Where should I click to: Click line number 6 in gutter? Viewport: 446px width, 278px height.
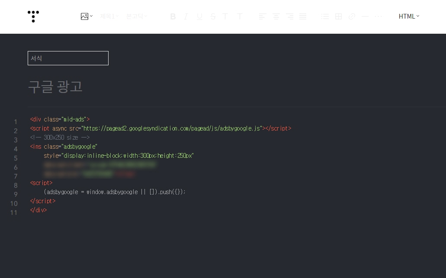[x=16, y=167]
